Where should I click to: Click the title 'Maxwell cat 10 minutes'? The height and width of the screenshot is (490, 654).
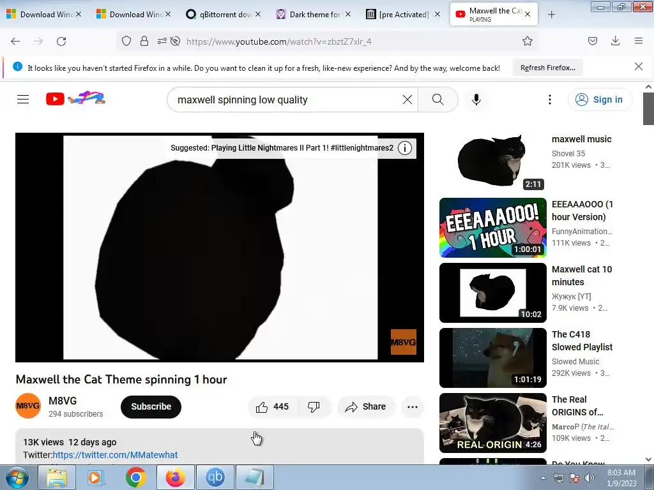click(x=582, y=276)
